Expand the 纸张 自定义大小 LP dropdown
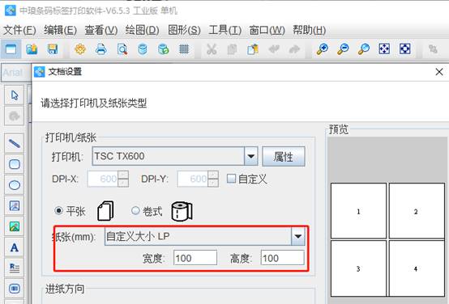Image resolution: width=449 pixels, height=304 pixels. (297, 236)
